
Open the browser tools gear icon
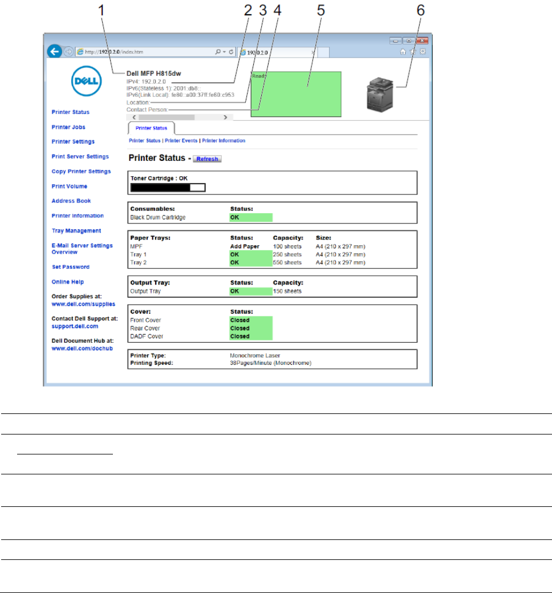(423, 52)
